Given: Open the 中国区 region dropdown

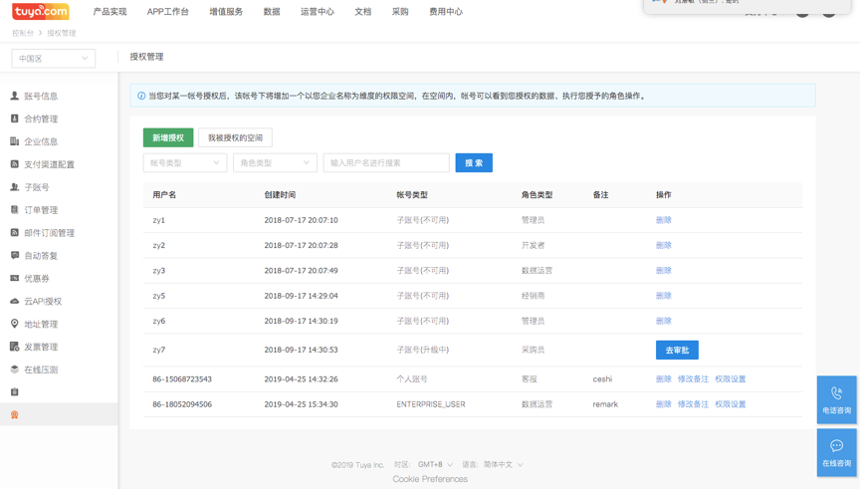Looking at the screenshot, I should click(x=53, y=58).
